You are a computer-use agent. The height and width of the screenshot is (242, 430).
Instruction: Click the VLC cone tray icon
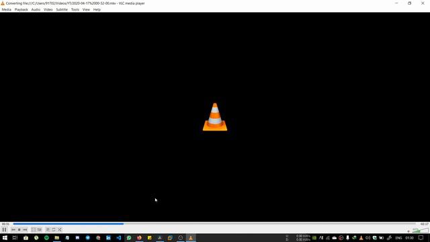(361, 238)
